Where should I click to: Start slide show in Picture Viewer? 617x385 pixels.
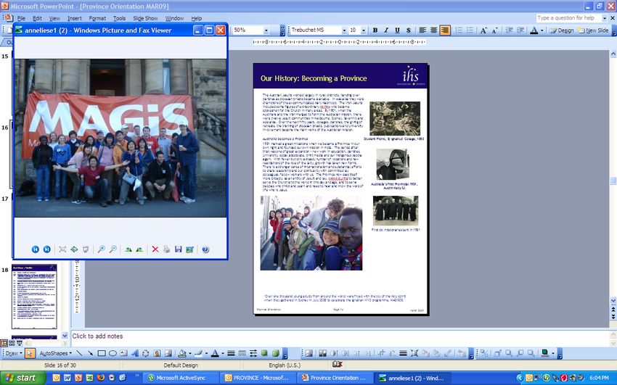coord(86,249)
